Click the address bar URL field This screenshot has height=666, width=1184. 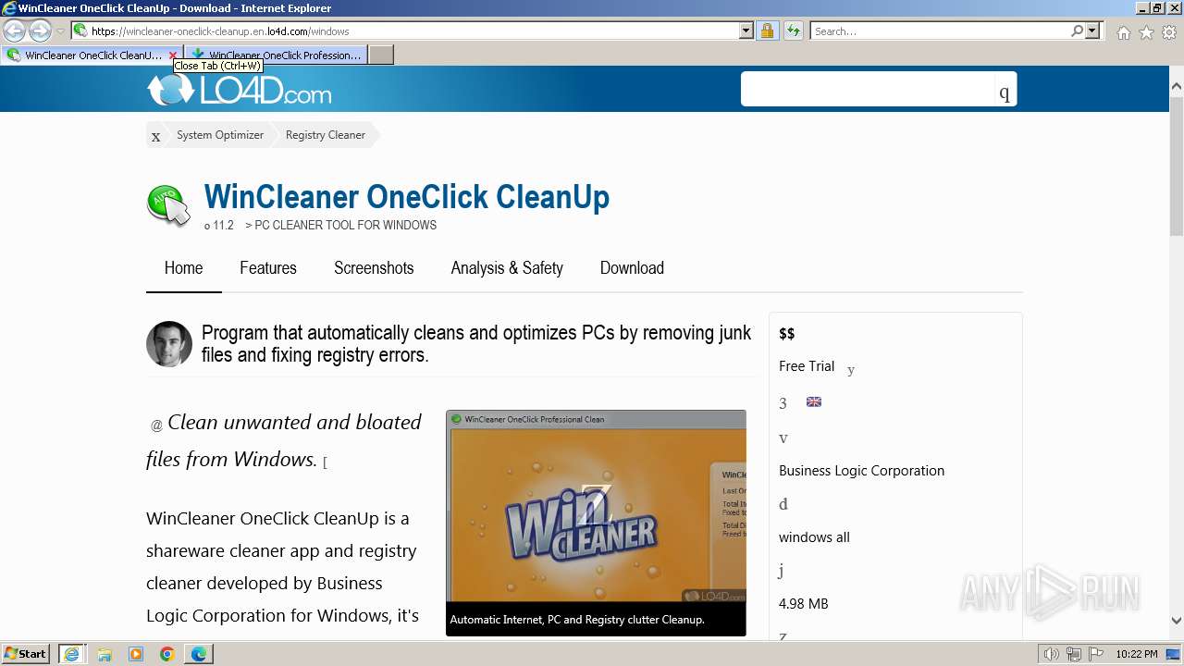[x=405, y=31]
